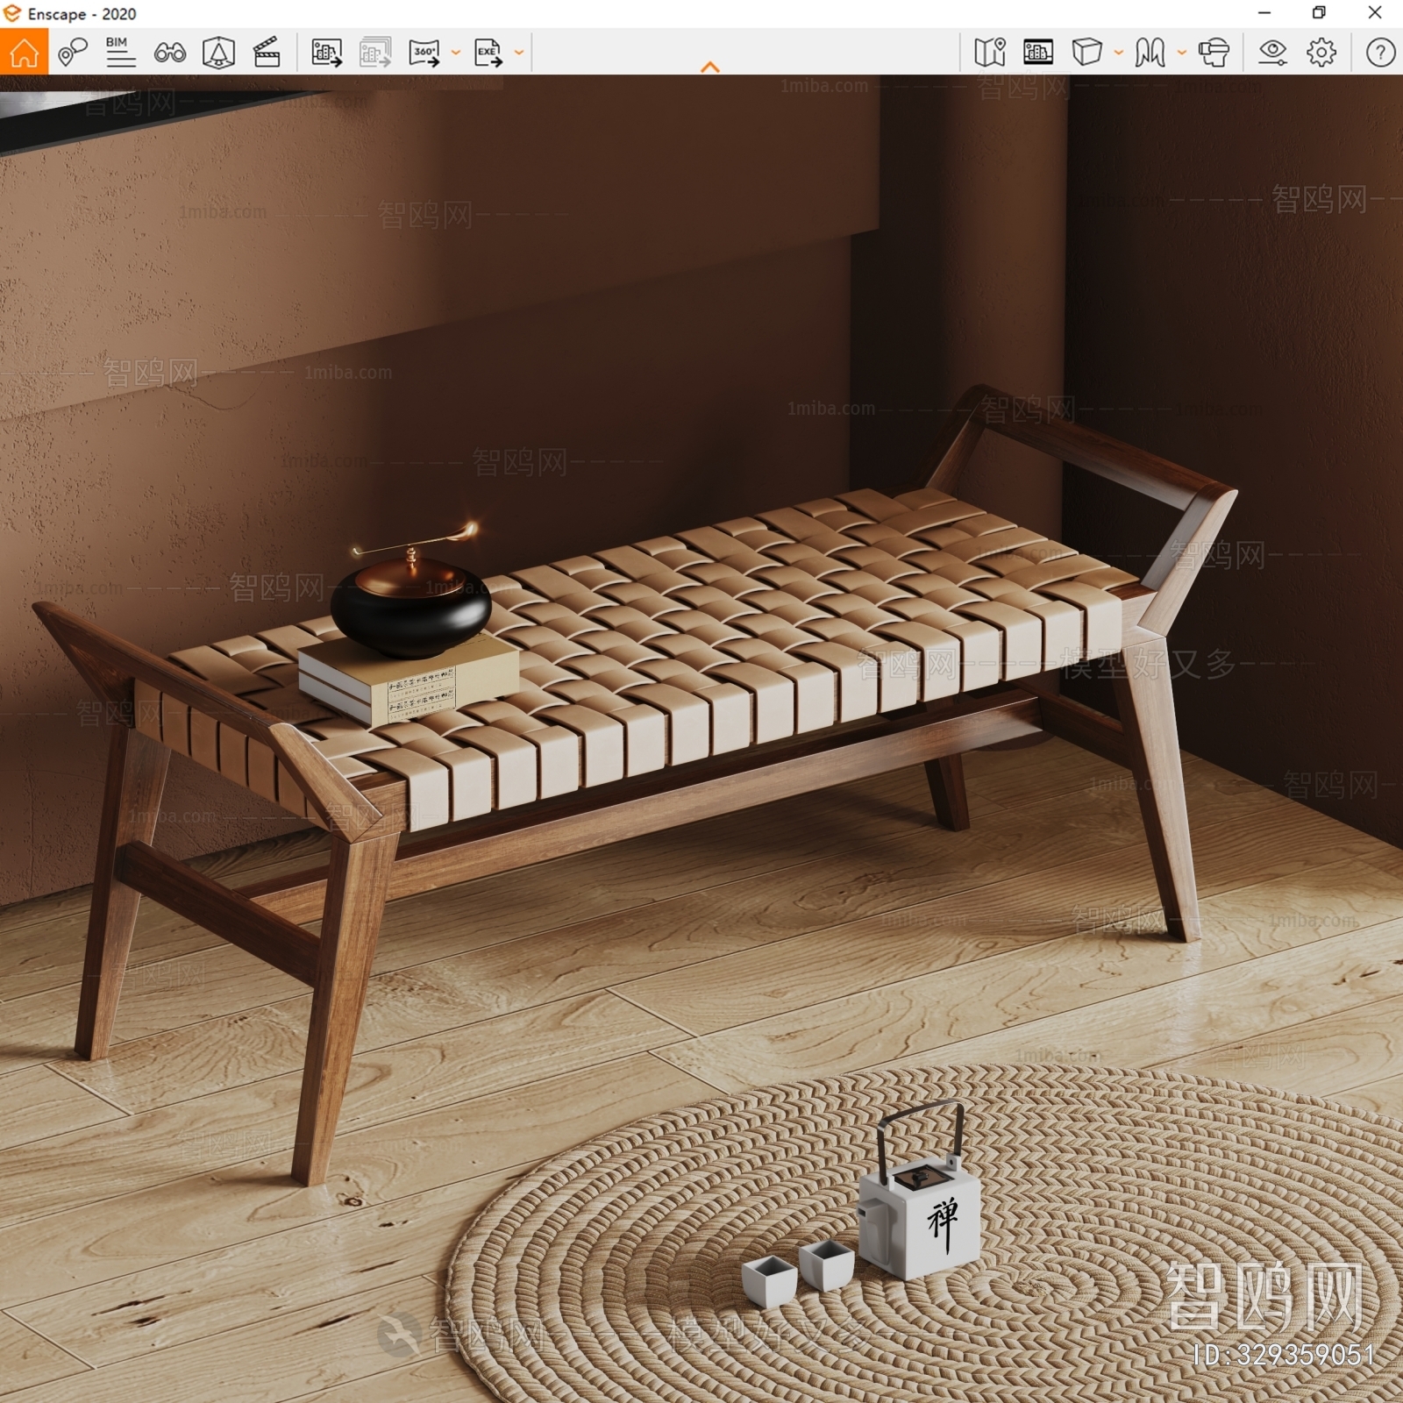Viewport: 1403px width, 1403px height.
Task: Open the Video Editor clapperboard icon
Action: click(267, 53)
